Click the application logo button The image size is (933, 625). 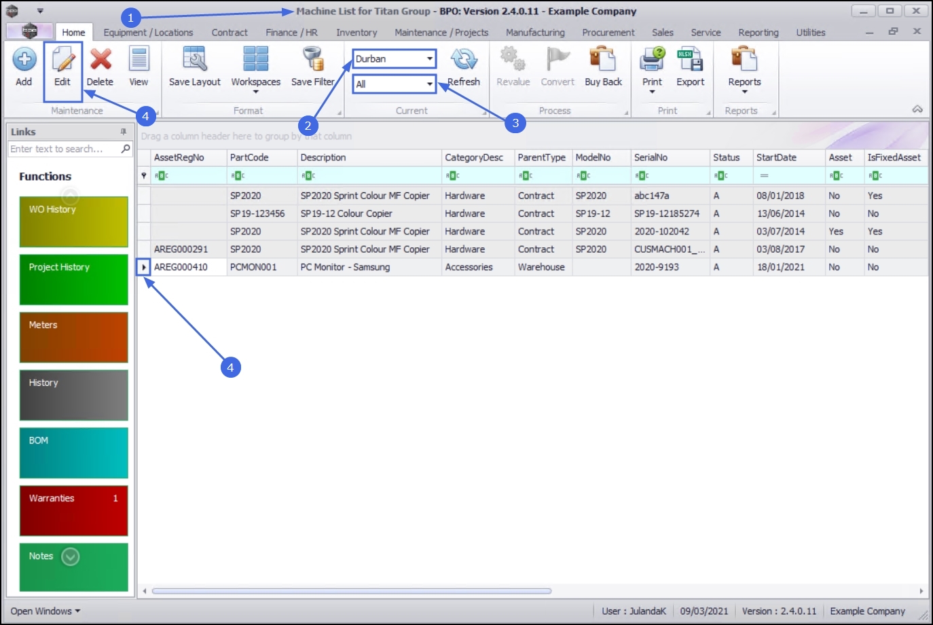coord(29,31)
